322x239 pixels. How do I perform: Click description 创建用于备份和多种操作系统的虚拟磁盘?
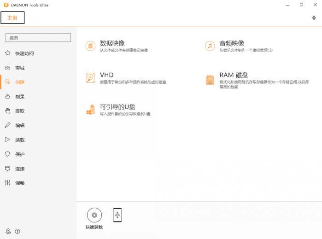click(x=133, y=82)
